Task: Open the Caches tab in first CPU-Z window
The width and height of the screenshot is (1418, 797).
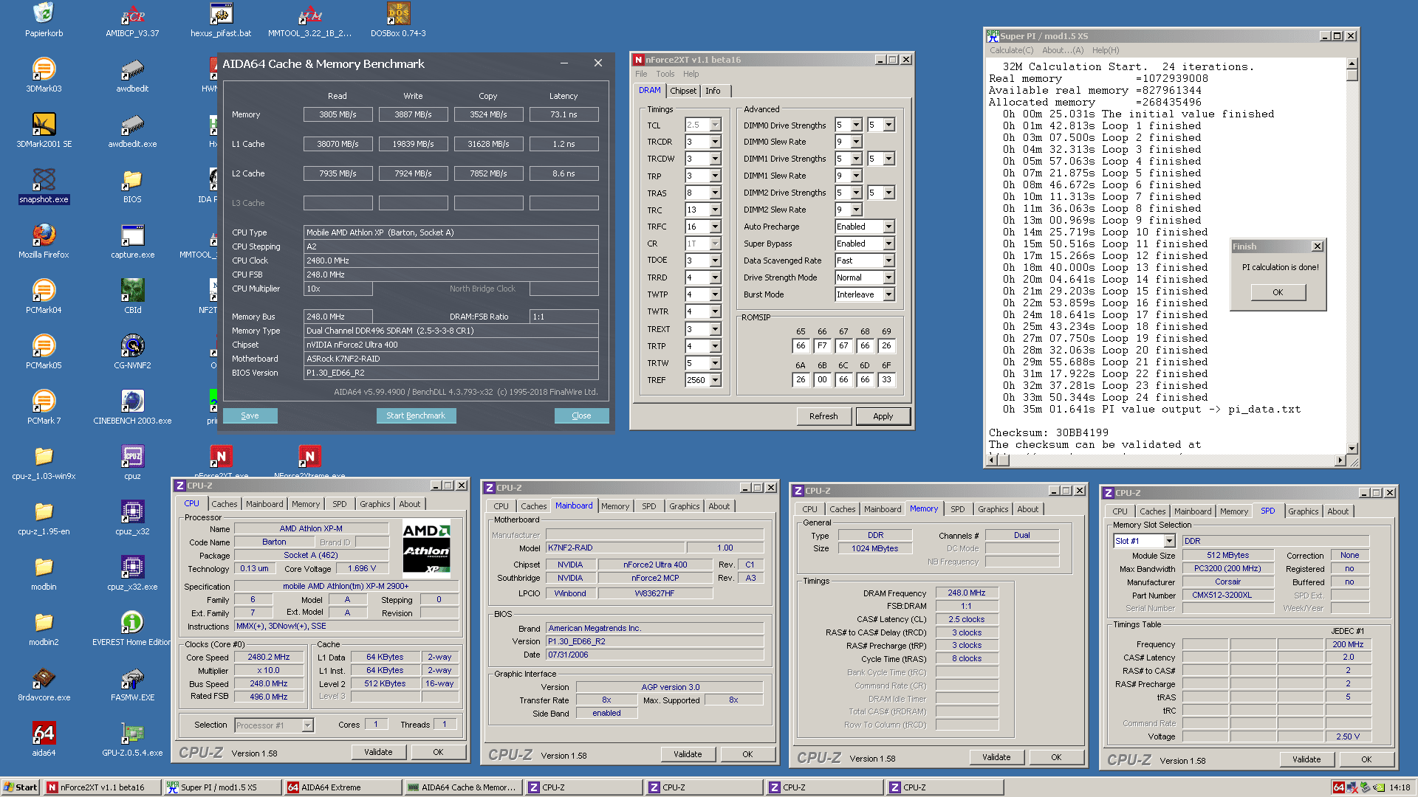Action: coord(225,504)
